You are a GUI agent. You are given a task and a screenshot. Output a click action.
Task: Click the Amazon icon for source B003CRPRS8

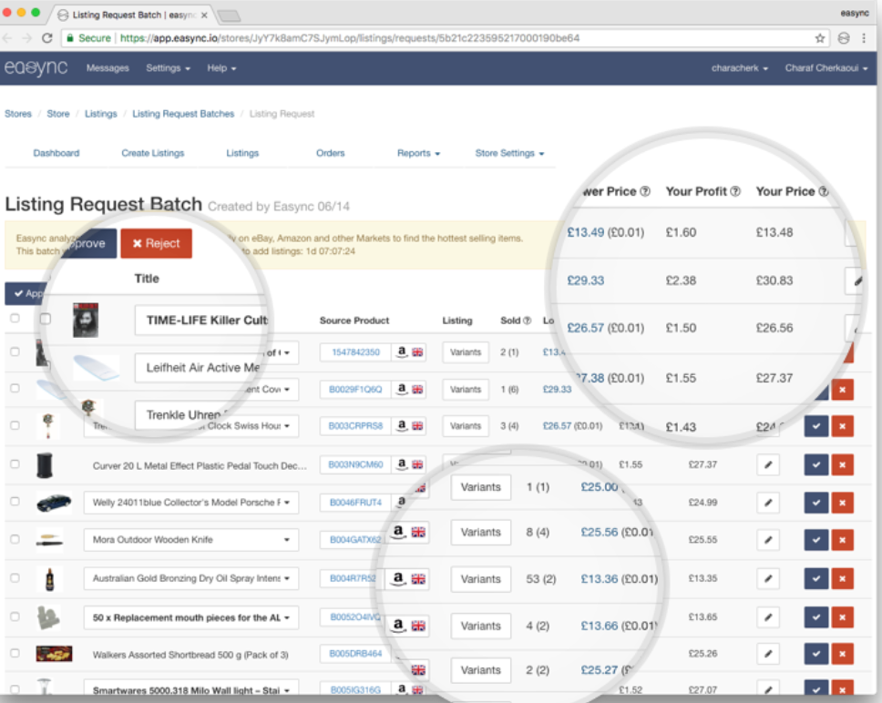(x=401, y=426)
